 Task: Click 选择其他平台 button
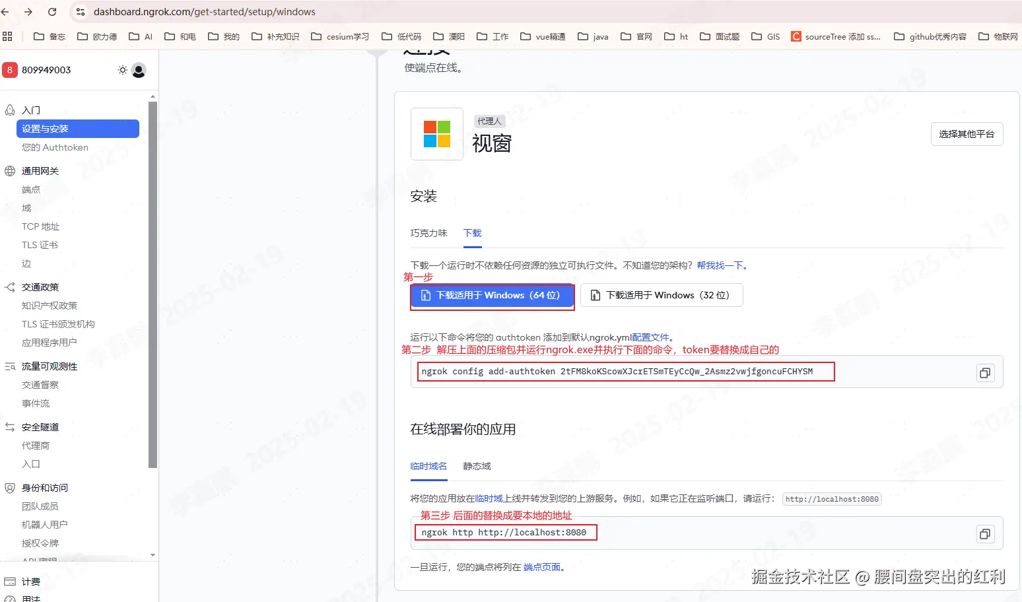coord(967,134)
